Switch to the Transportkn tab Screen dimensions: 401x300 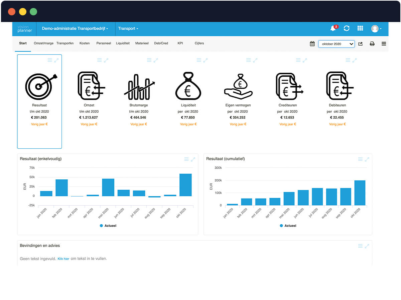(65, 43)
